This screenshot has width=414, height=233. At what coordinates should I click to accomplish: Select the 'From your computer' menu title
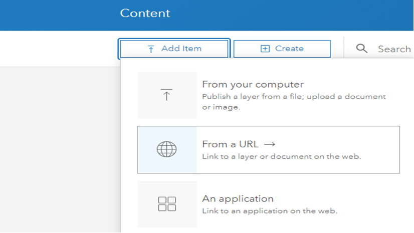click(x=253, y=85)
